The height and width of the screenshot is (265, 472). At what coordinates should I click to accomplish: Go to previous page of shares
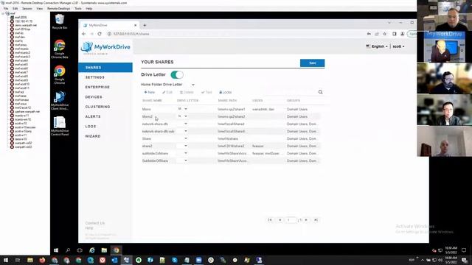point(280,220)
